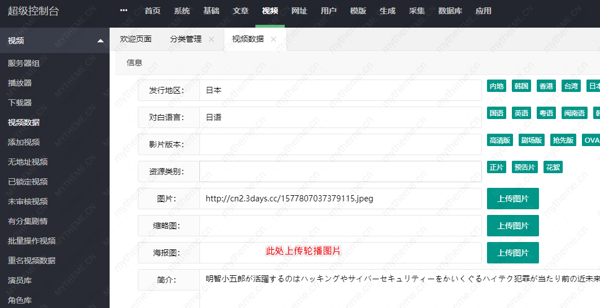Click the 缩略图 input field
The height and width of the screenshot is (308, 600).
(340, 226)
